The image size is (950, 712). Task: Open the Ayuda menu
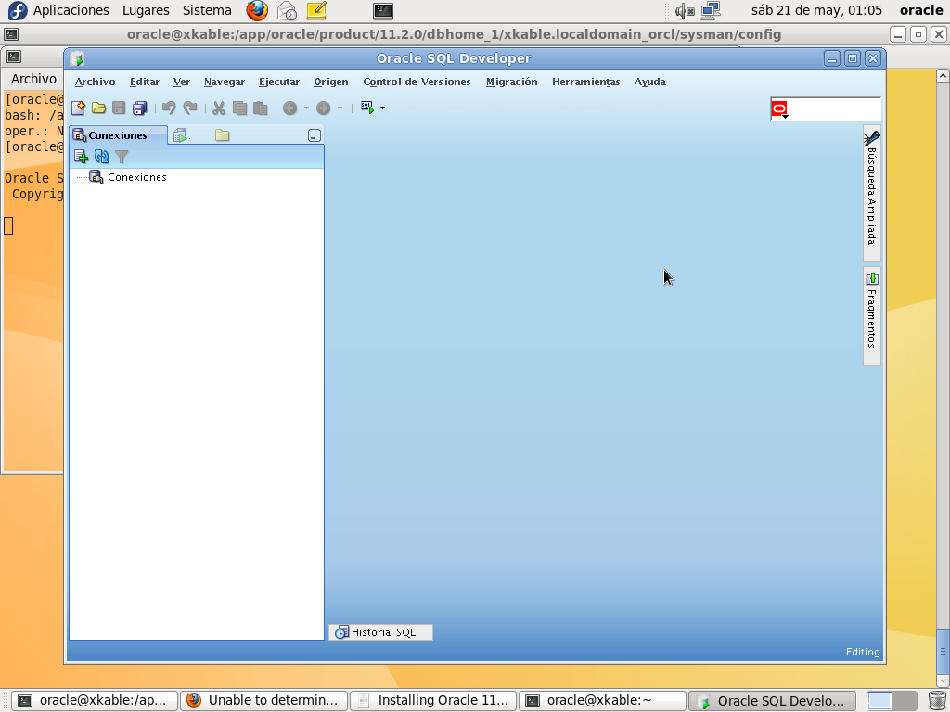pyautogui.click(x=650, y=82)
